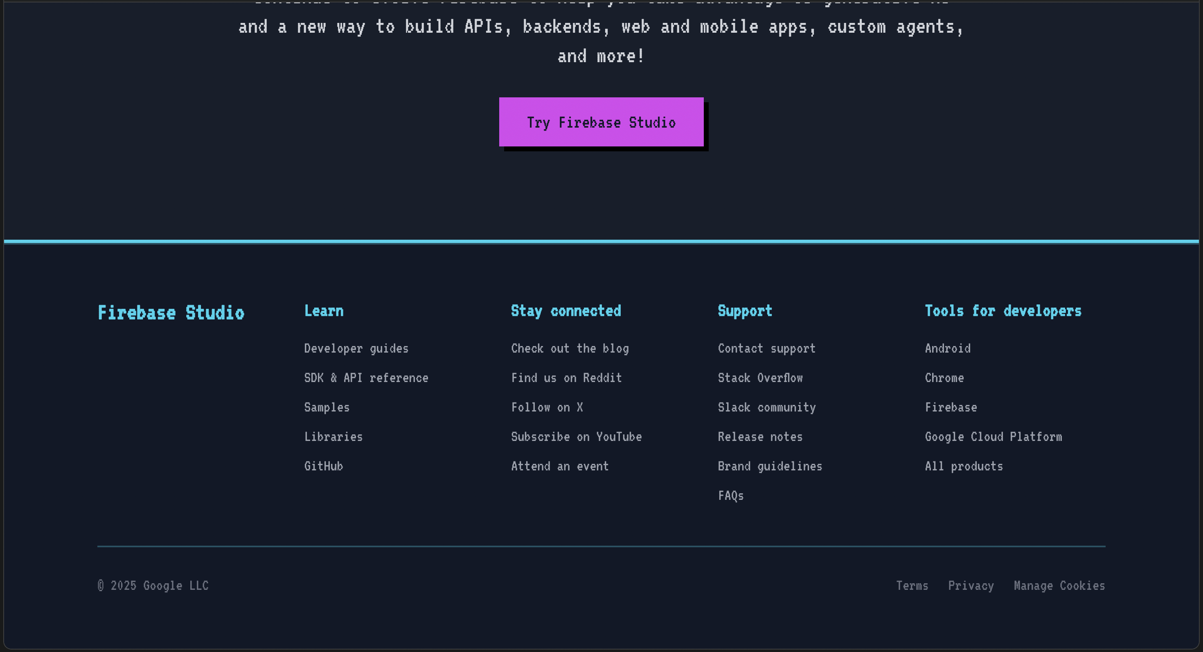Open Find us on Reddit link
This screenshot has width=1203, height=652.
pos(566,378)
